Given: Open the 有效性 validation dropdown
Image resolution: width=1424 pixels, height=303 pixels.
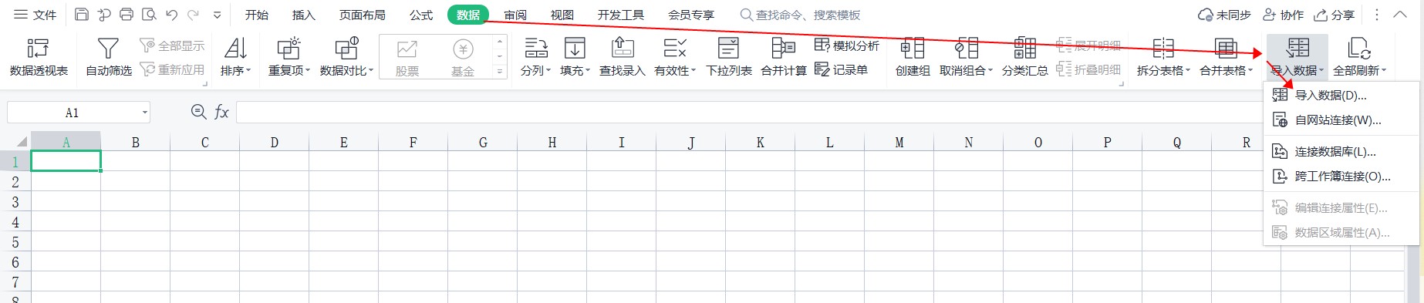Looking at the screenshot, I should point(675,58).
